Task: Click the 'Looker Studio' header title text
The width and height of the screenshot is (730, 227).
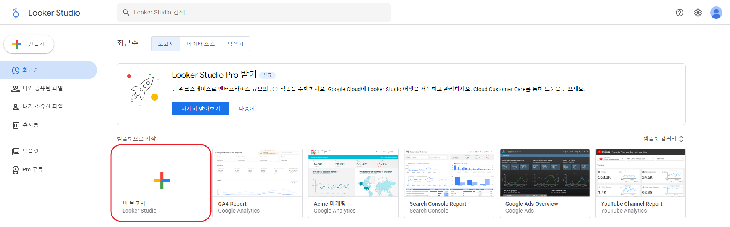Action: 54,13
